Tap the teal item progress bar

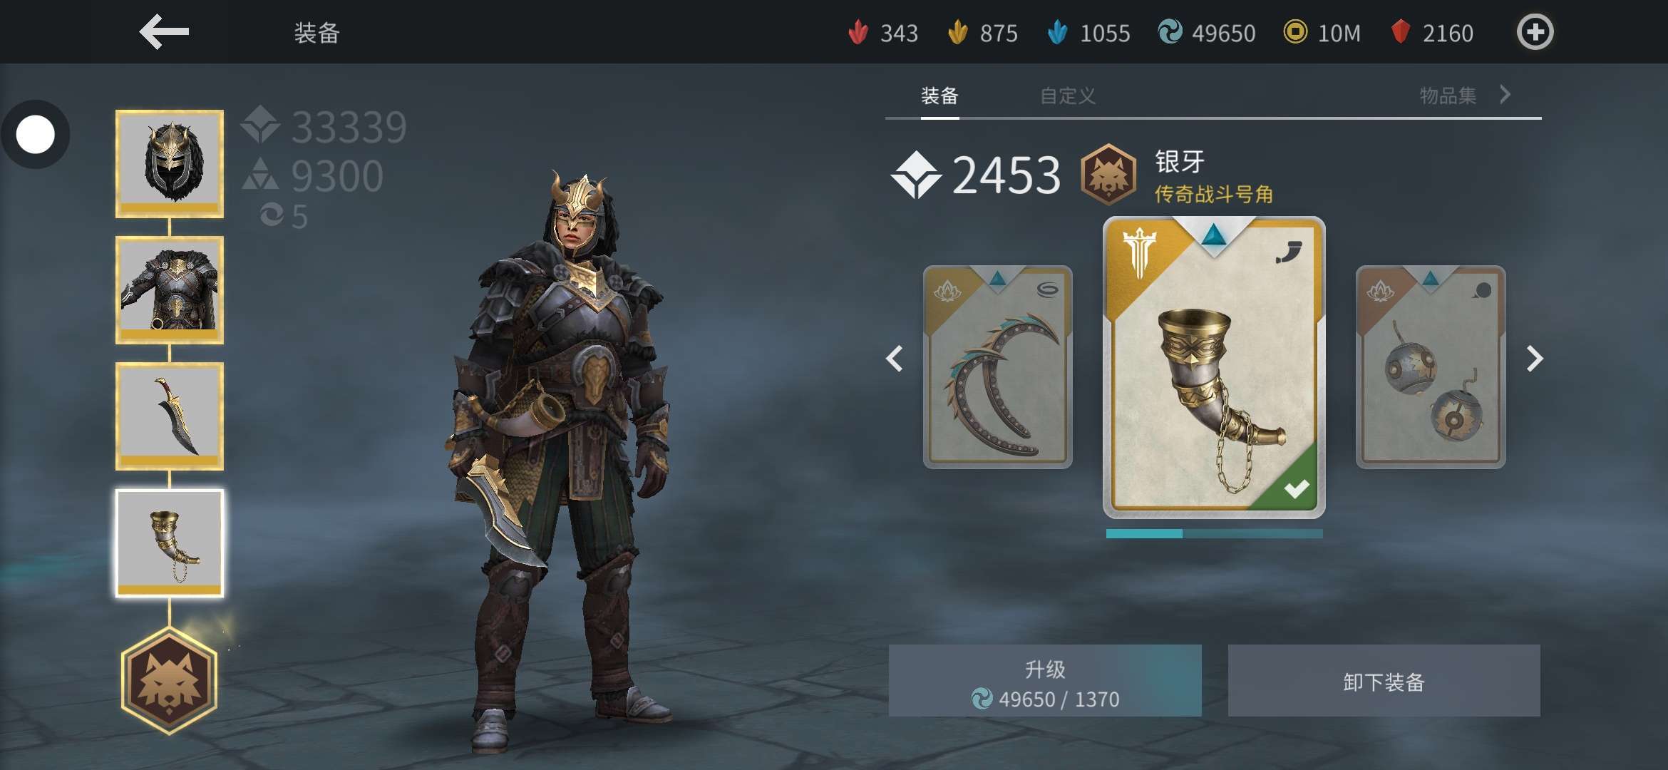coord(1214,533)
